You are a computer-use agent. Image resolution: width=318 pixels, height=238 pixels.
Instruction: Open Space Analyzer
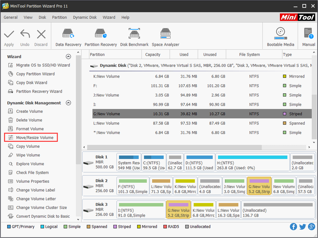165,37
